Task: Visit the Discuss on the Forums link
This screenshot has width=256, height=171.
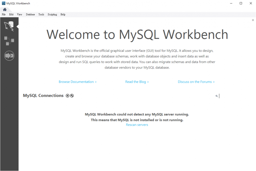Action: point(196,82)
